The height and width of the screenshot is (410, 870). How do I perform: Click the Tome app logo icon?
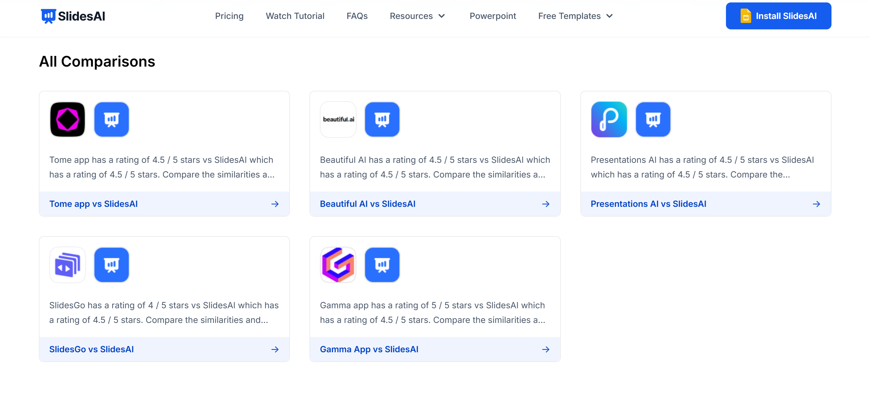(x=68, y=119)
